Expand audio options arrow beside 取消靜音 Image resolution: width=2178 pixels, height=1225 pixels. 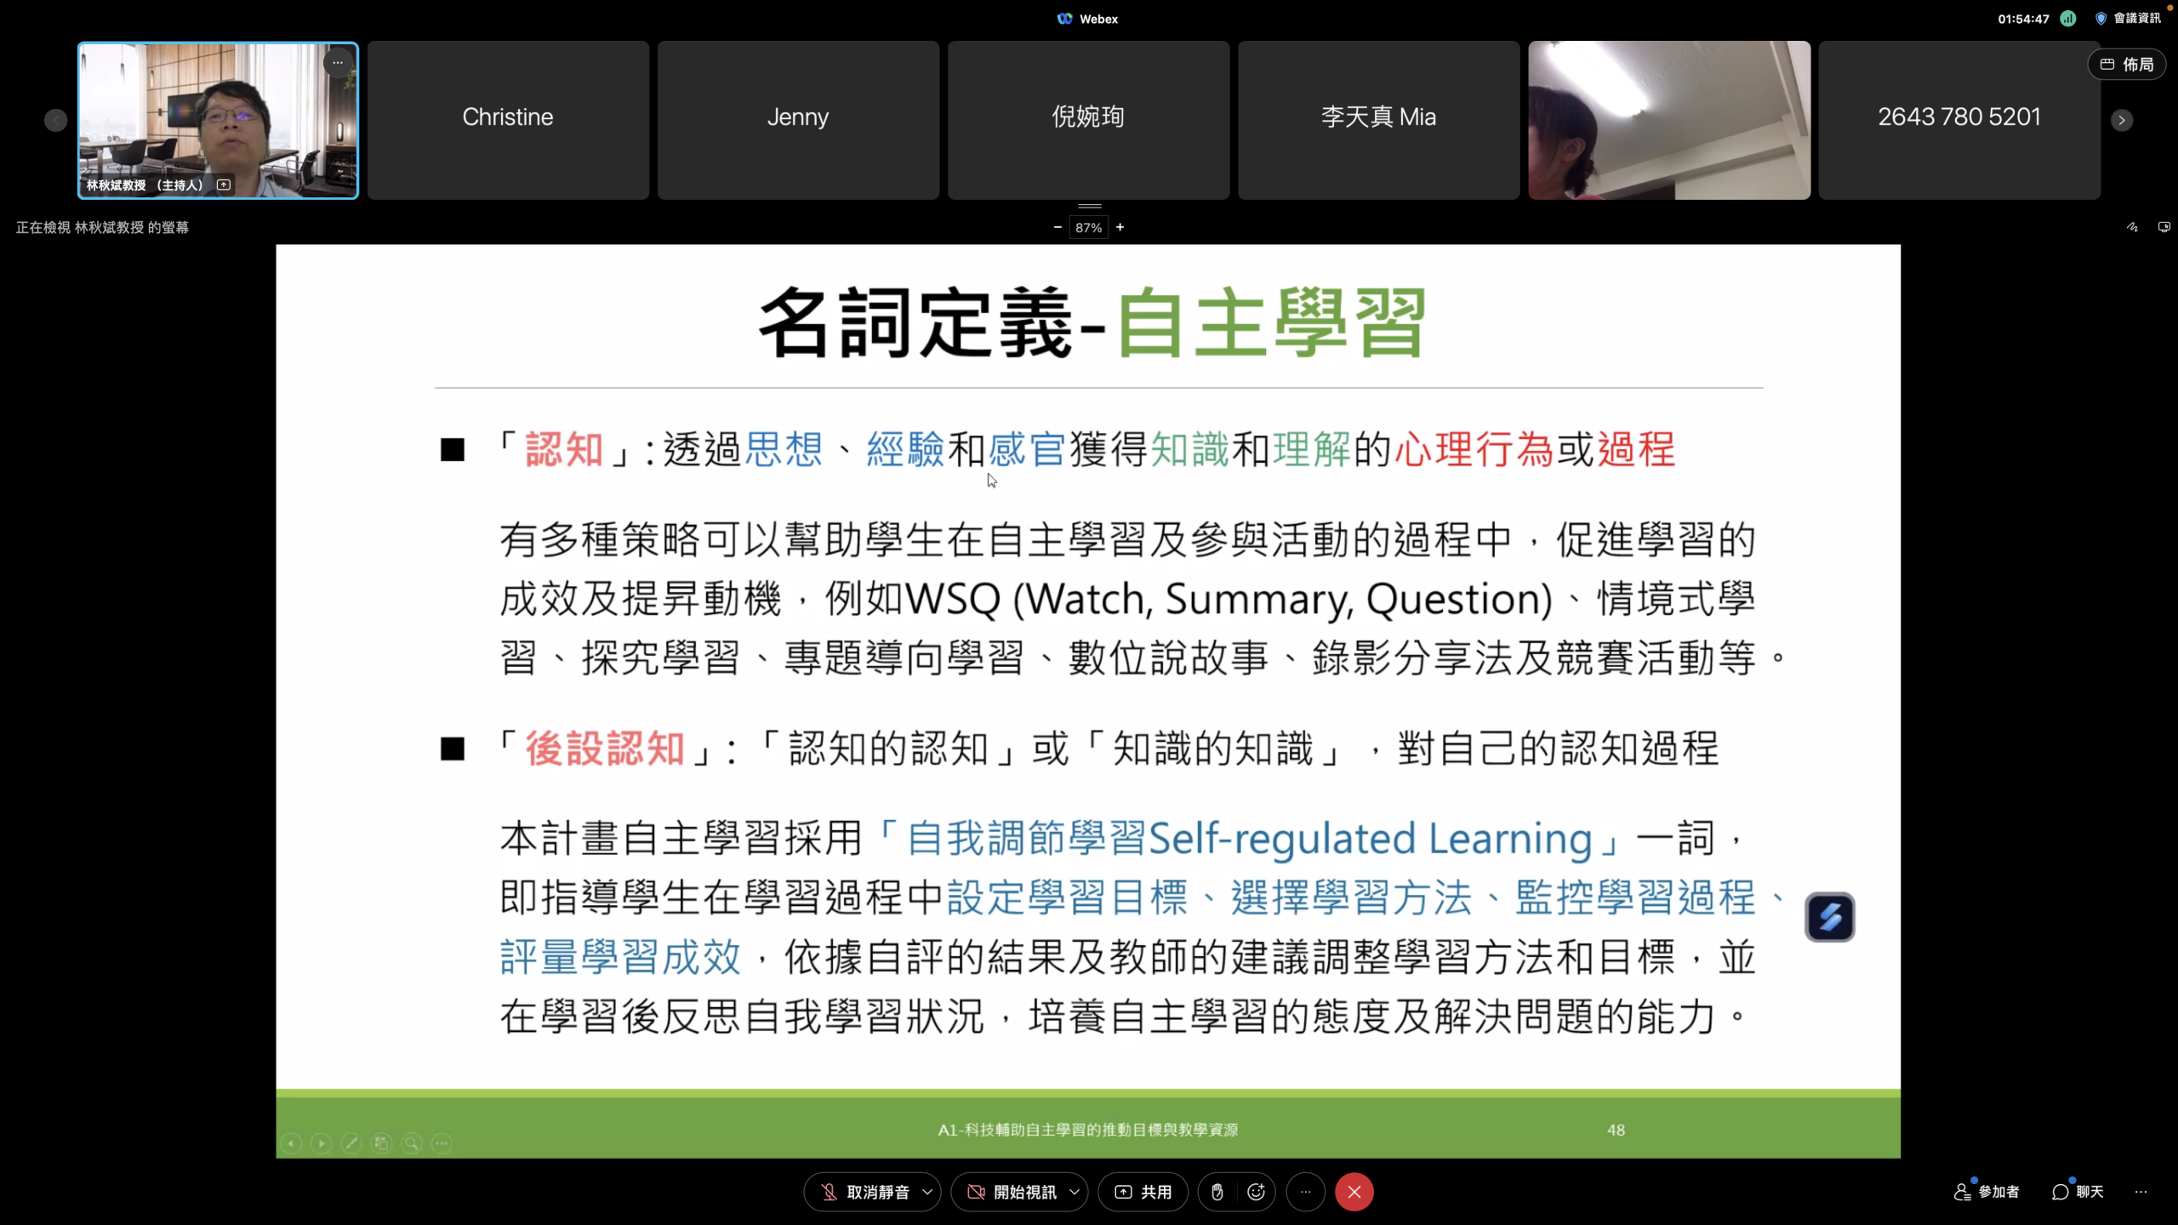pos(927,1192)
